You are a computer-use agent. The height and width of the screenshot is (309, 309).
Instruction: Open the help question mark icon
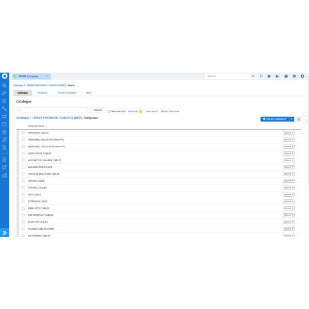click(286, 76)
